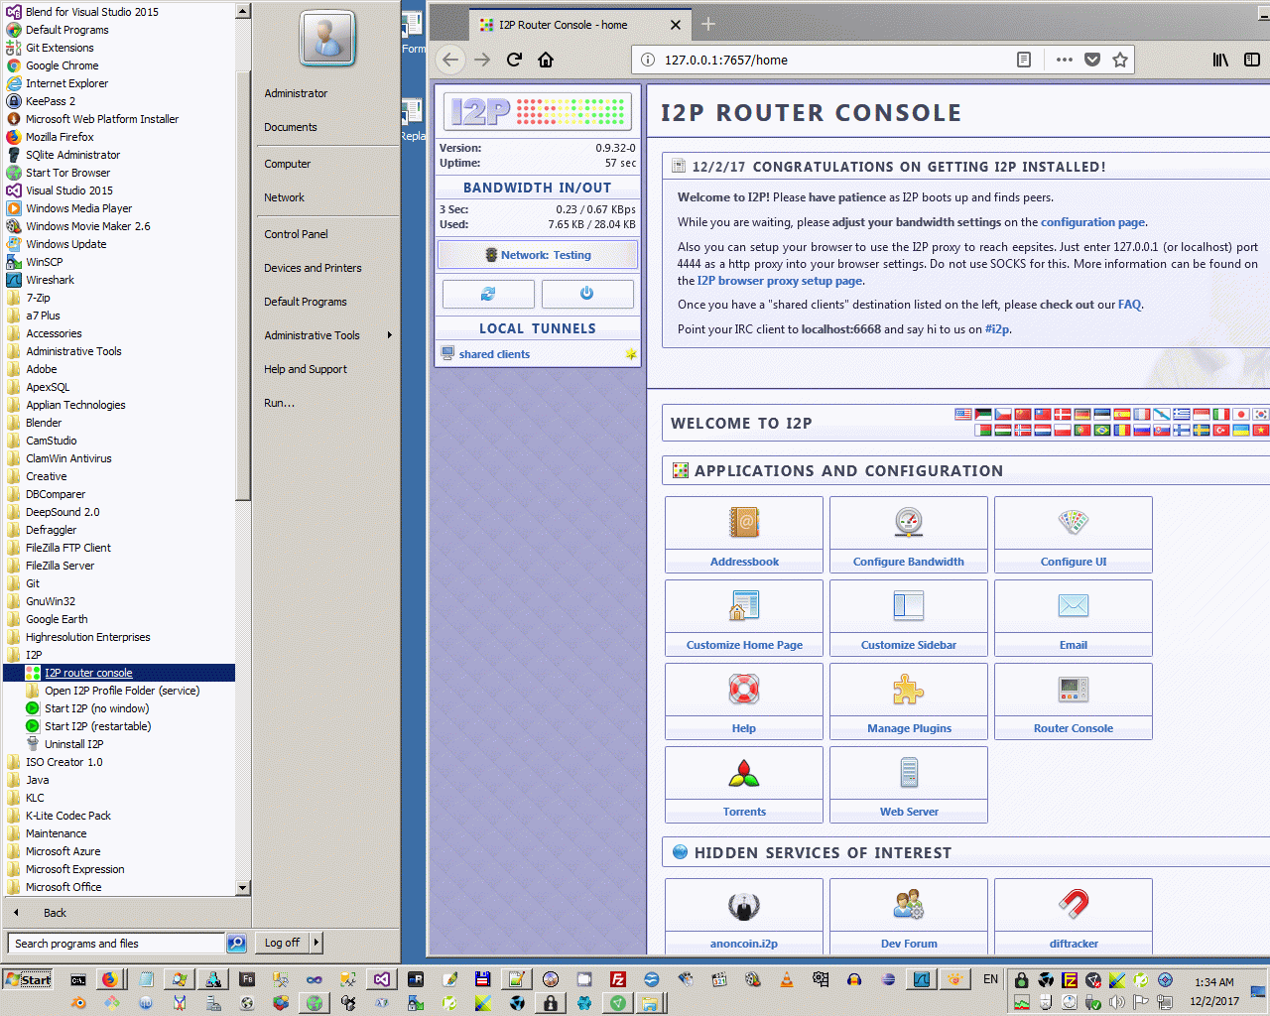Open Help and Support from Start menu
1270x1016 pixels.
306,369
